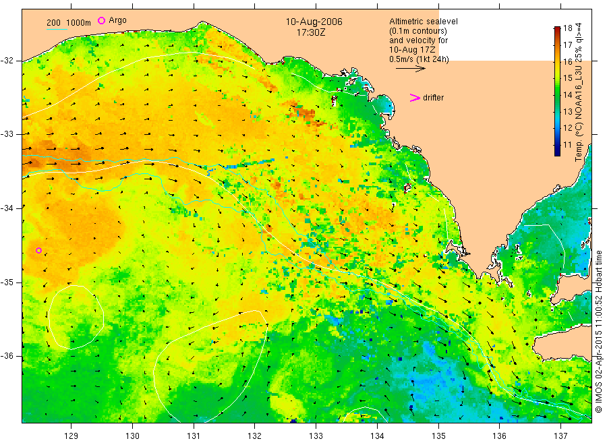Click the 15 value on color scale
The image size is (607, 445).
point(567,78)
